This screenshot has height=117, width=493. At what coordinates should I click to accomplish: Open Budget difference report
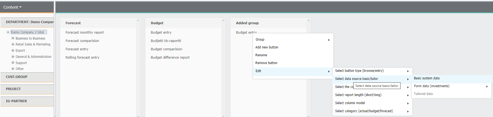click(x=170, y=57)
